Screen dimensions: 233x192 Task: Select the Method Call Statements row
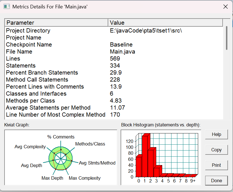pos(114,80)
